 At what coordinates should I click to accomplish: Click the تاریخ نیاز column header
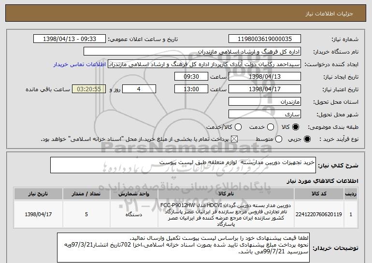pos(38,194)
